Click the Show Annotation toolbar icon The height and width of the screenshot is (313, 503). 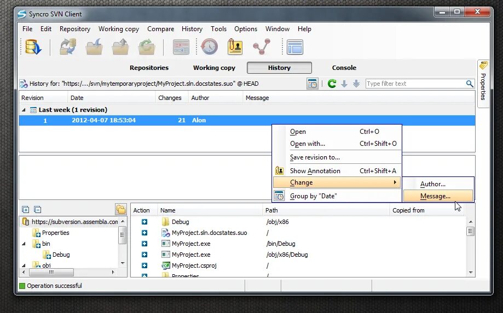pyautogui.click(x=235, y=47)
